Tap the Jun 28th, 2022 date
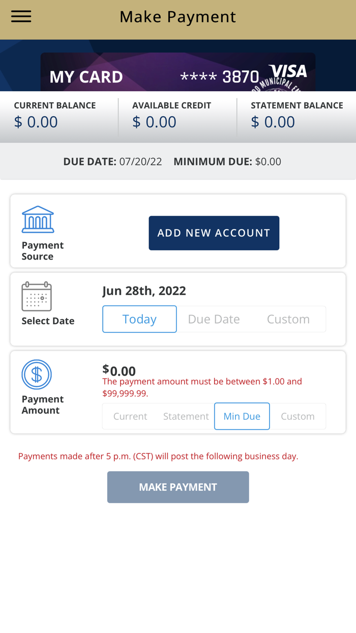Image resolution: width=356 pixels, height=633 pixels. click(144, 291)
